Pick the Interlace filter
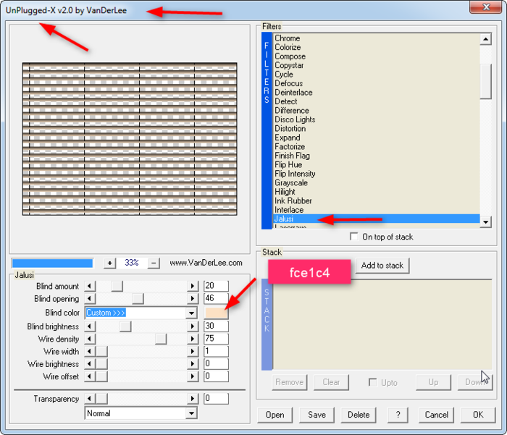This screenshot has width=507, height=435. (289, 210)
